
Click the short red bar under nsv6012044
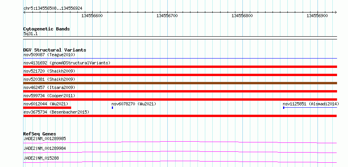47,108
